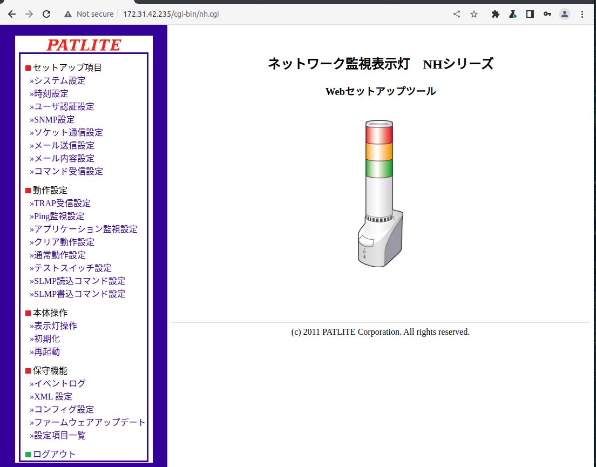Click the browser reload page icon
596x467 pixels.
pyautogui.click(x=46, y=14)
